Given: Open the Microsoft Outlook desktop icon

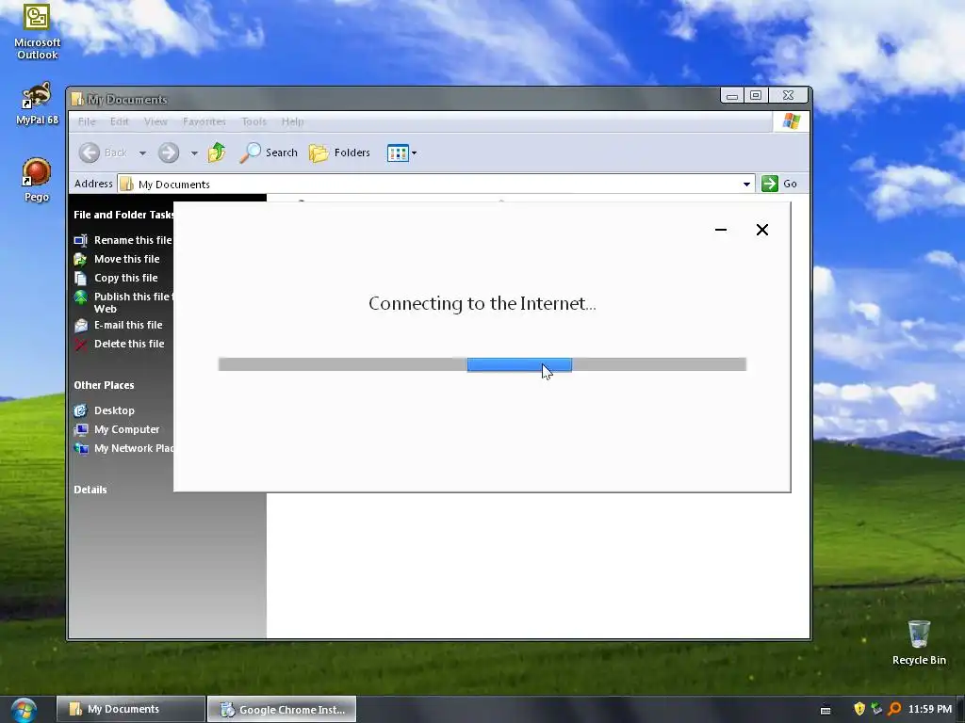Looking at the screenshot, I should 37,31.
